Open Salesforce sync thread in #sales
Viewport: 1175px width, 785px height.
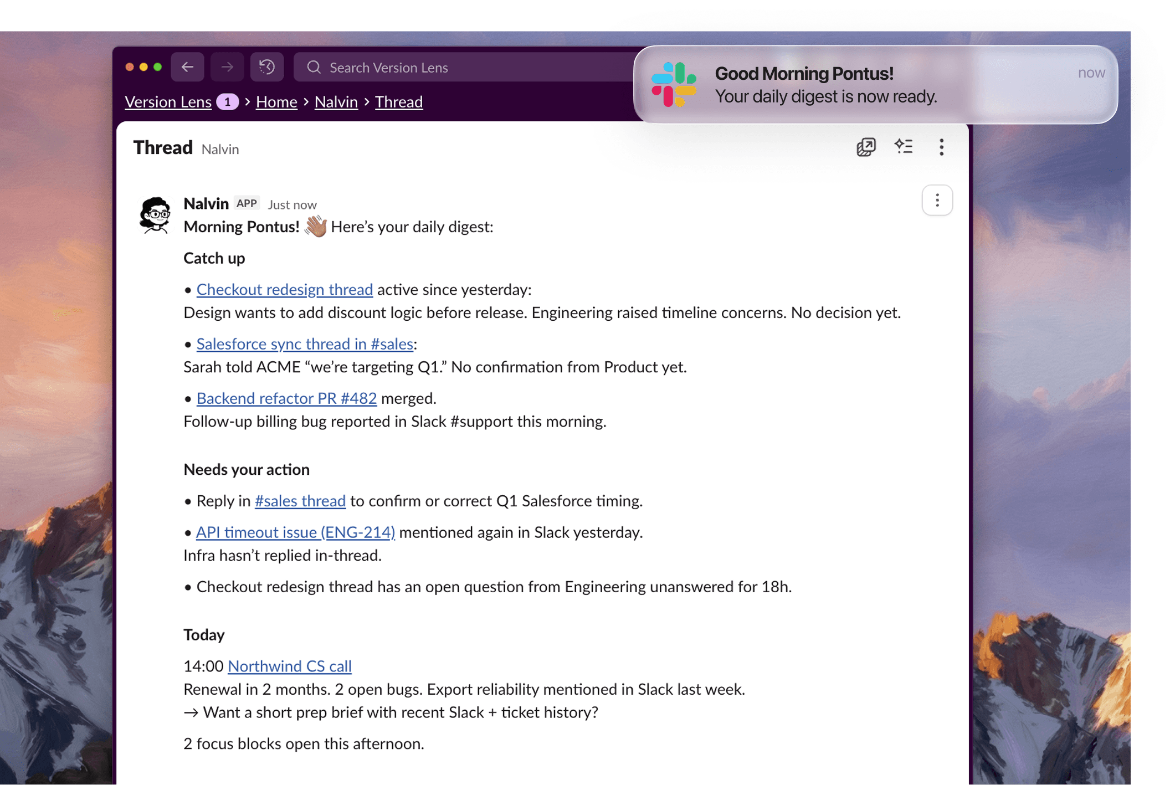305,343
